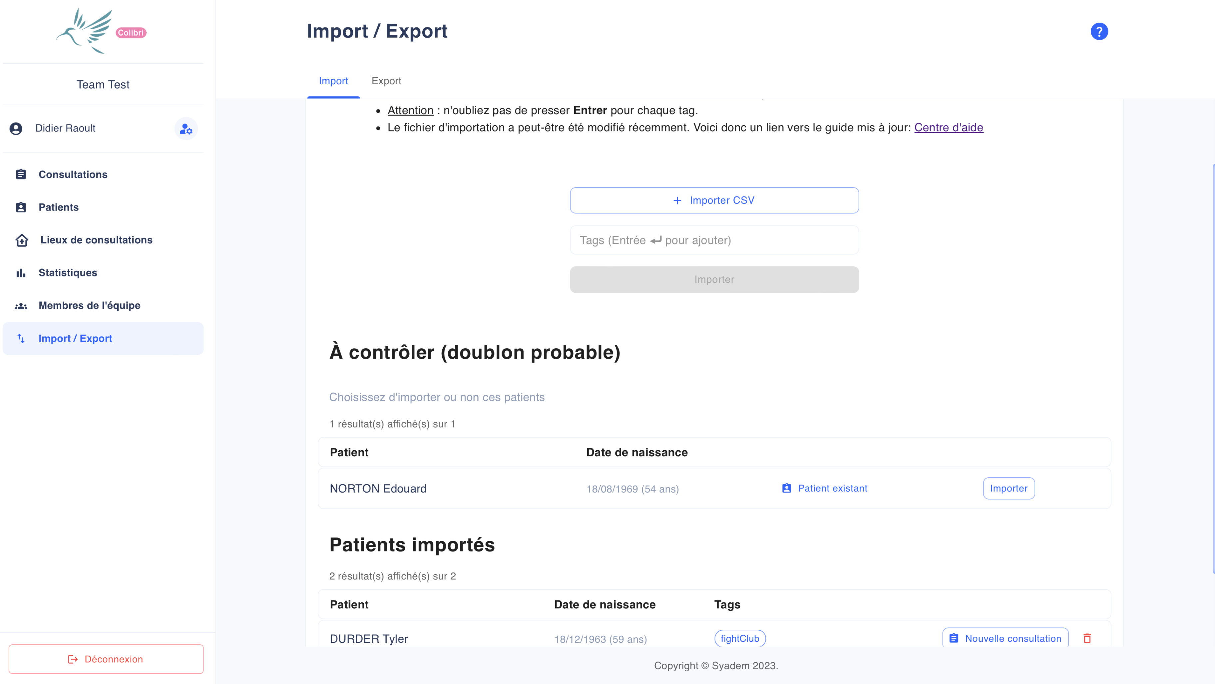The image size is (1215, 684).
Task: Select the Import tab
Action: (x=333, y=81)
